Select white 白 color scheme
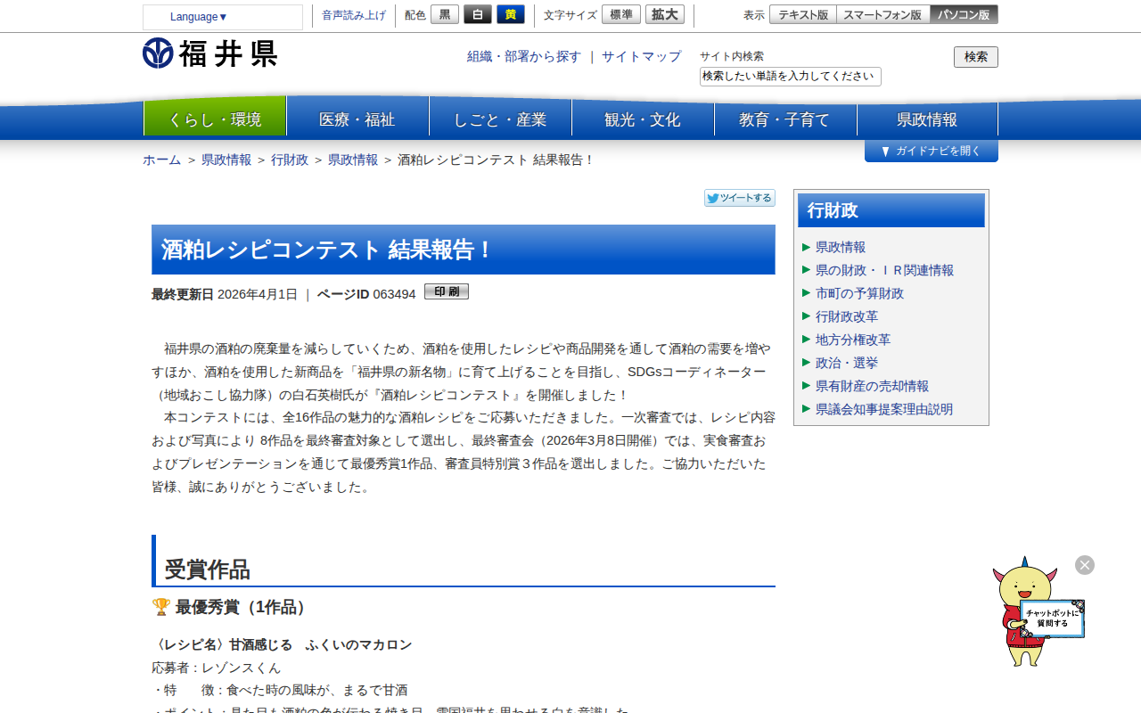This screenshot has height=713, width=1141. click(x=478, y=14)
